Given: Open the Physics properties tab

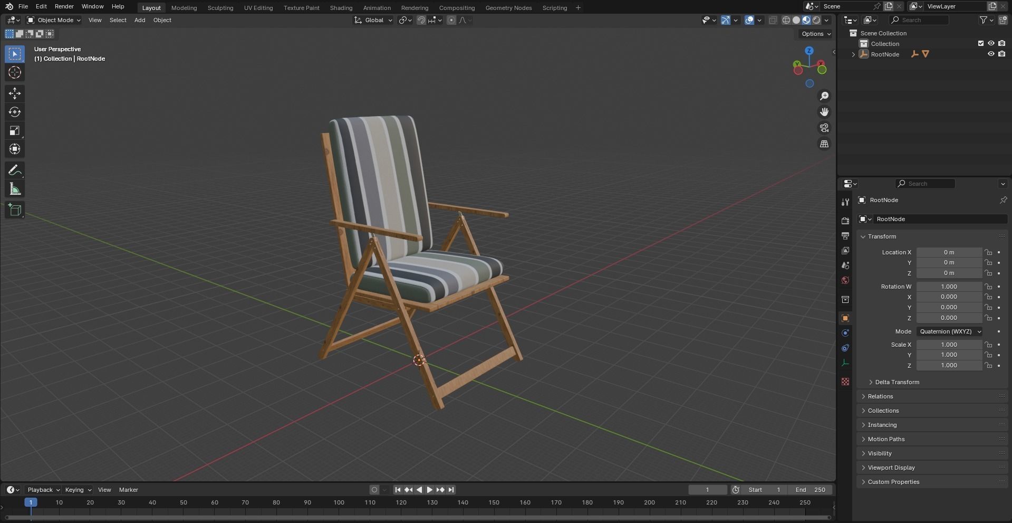Looking at the screenshot, I should 845,333.
